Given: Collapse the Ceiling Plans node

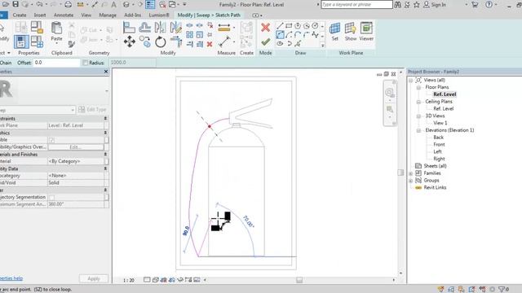Looking at the screenshot, I should coord(418,102).
